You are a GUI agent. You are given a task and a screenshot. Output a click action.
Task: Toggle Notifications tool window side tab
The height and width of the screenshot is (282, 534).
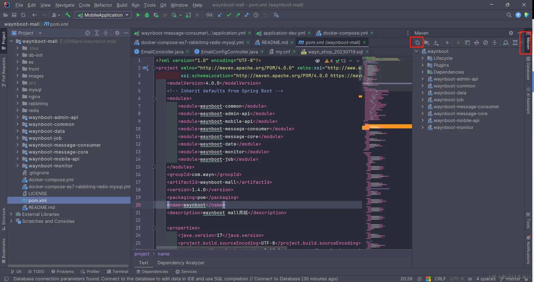click(x=528, y=250)
